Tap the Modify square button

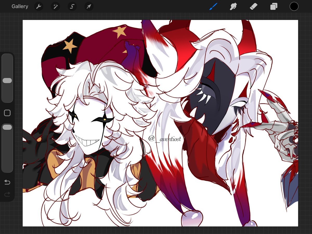tap(7, 113)
